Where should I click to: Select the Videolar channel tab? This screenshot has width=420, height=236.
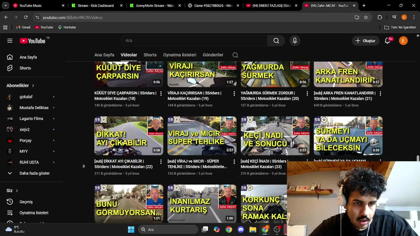coord(129,55)
